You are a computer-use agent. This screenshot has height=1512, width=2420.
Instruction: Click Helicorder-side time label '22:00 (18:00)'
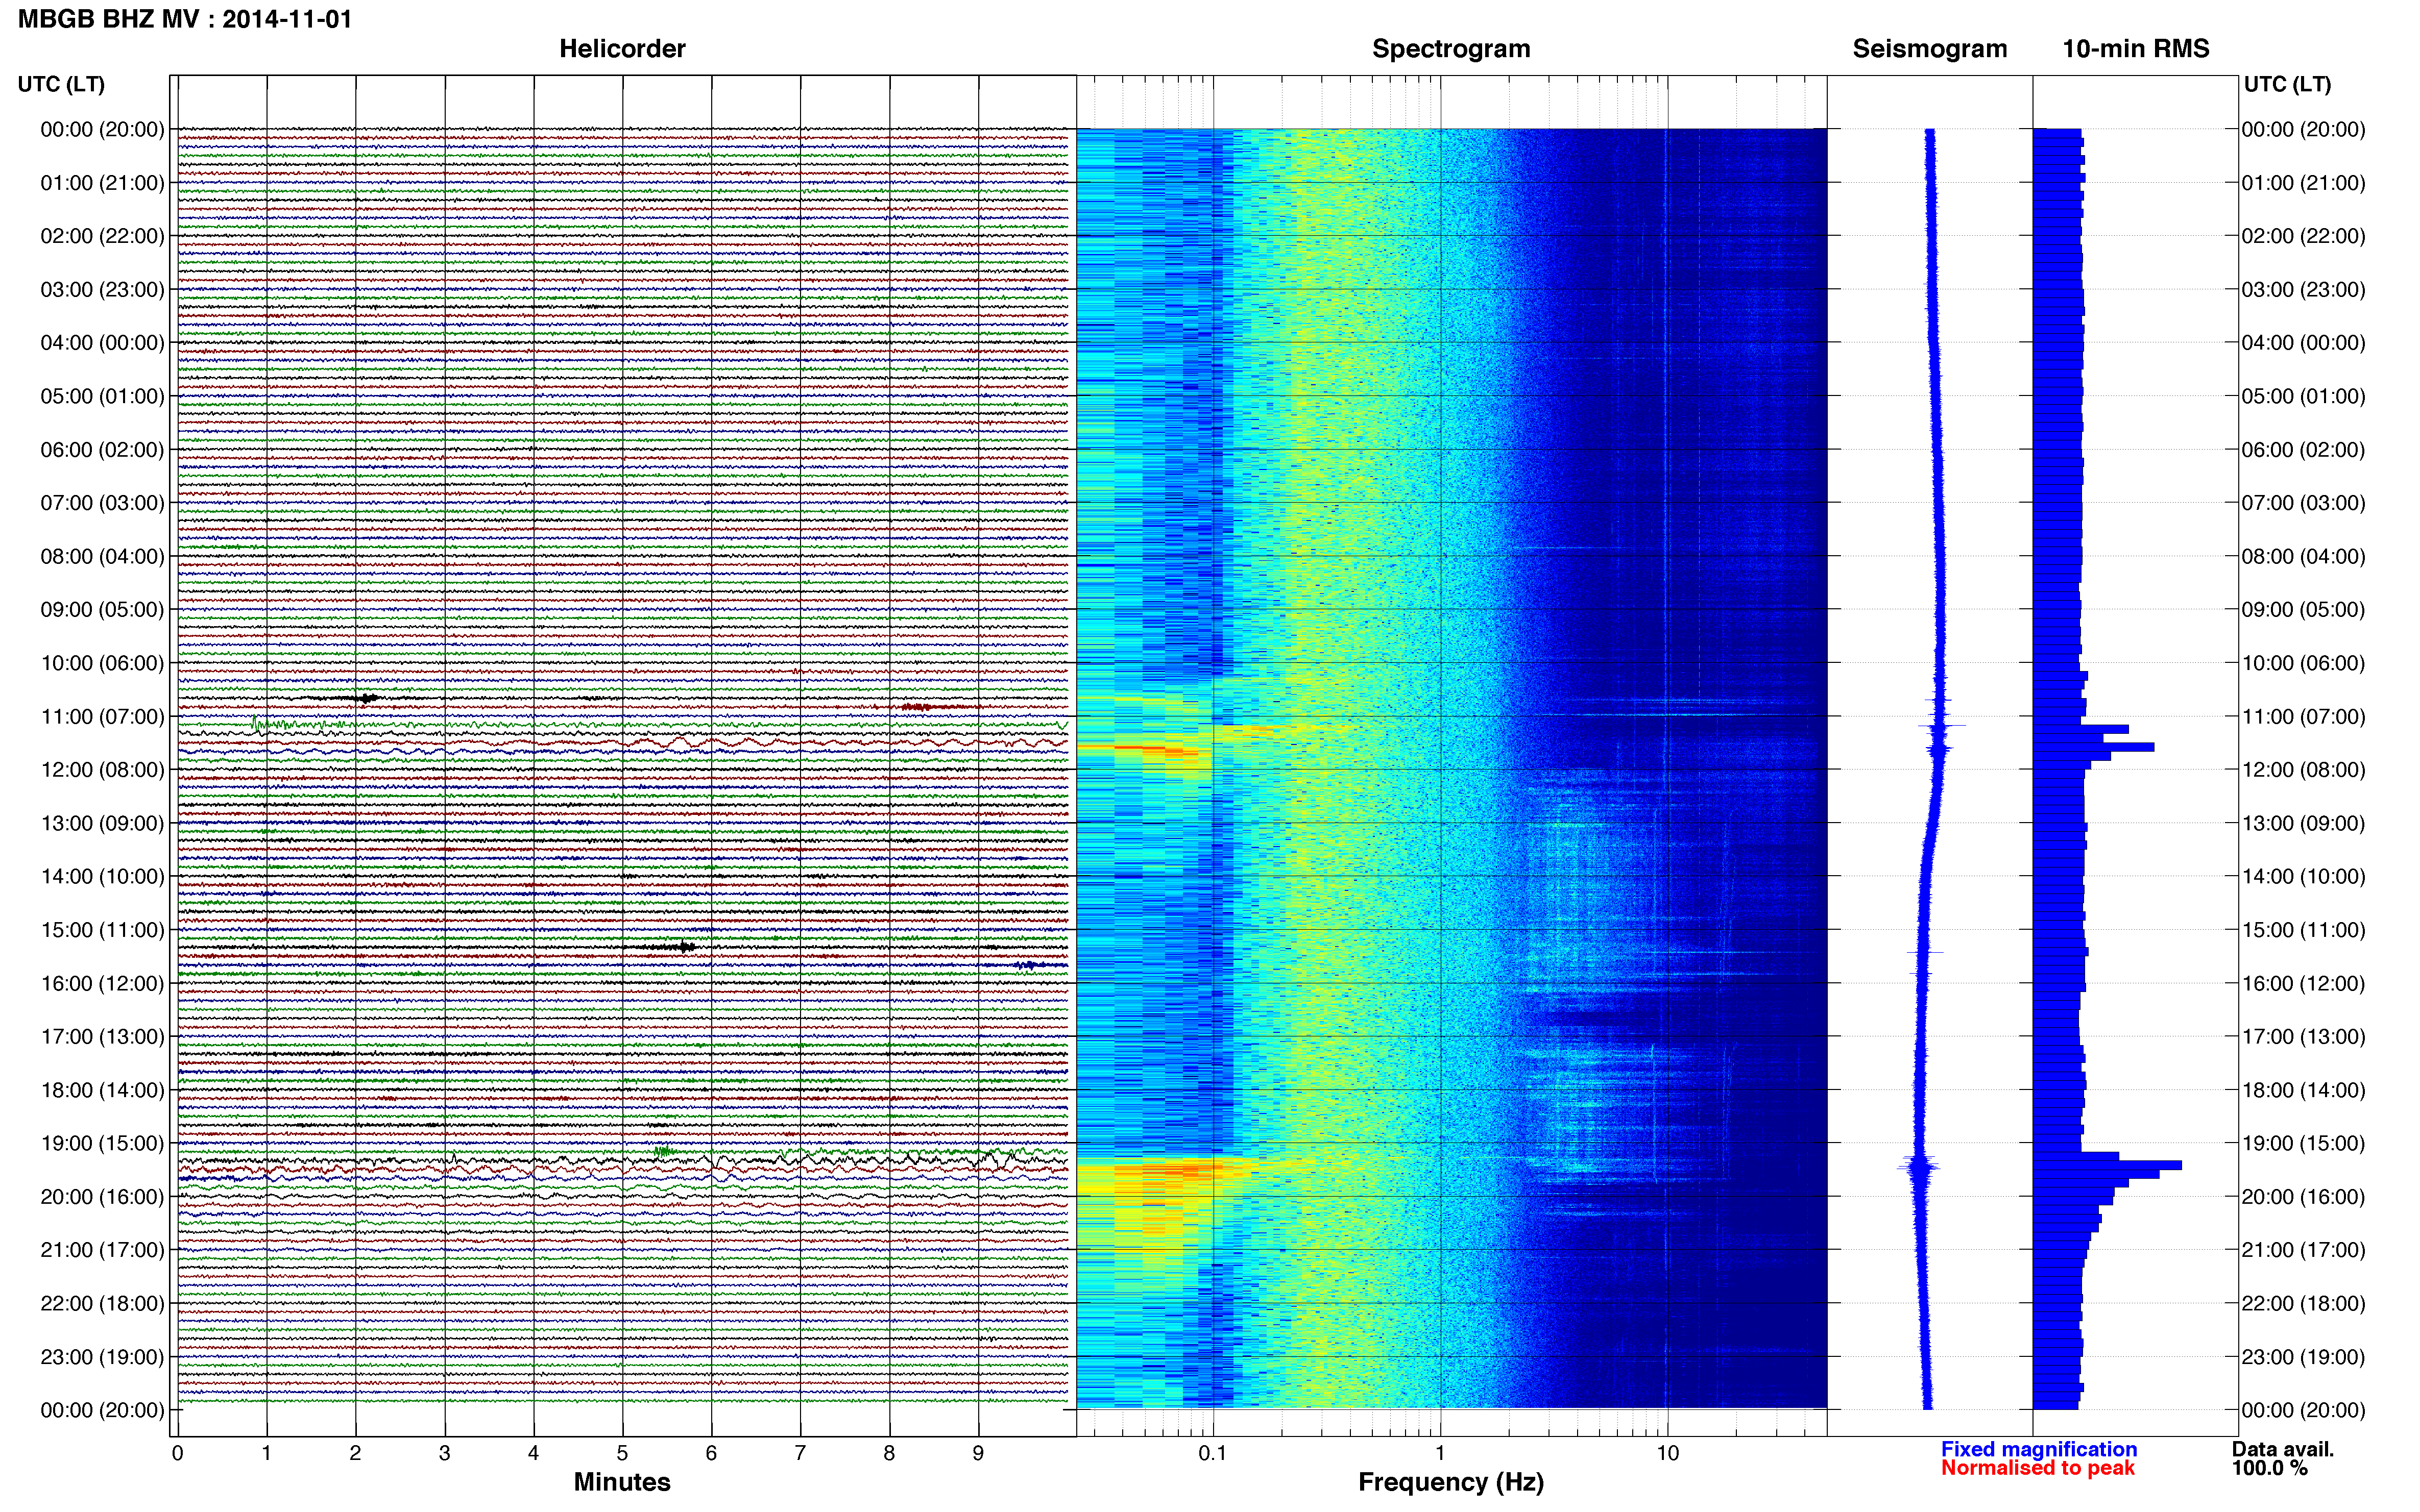[x=102, y=1303]
